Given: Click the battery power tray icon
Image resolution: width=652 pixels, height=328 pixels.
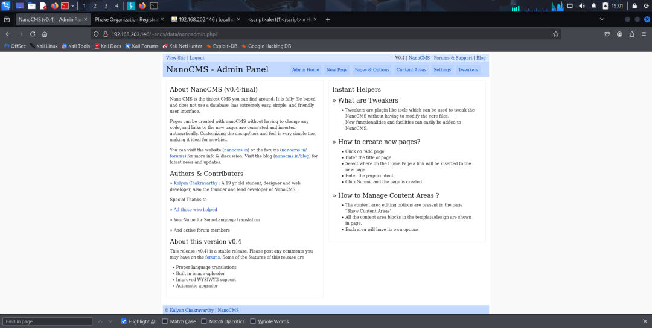Looking at the screenshot, I should 606,6.
